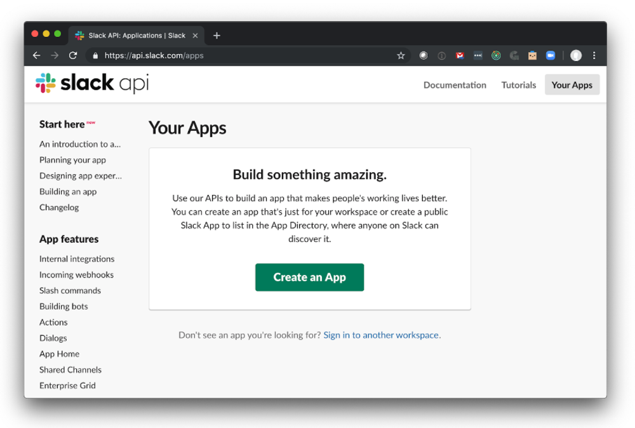
Task: Select the Your Apps nav button
Action: click(572, 84)
